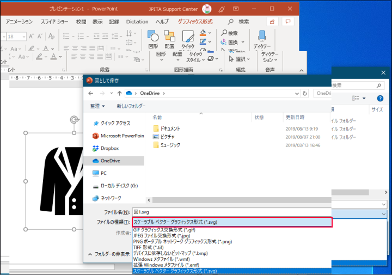Collapse folders with フォルダーの非表示
Screen dimensions: 392x275
[109, 254]
